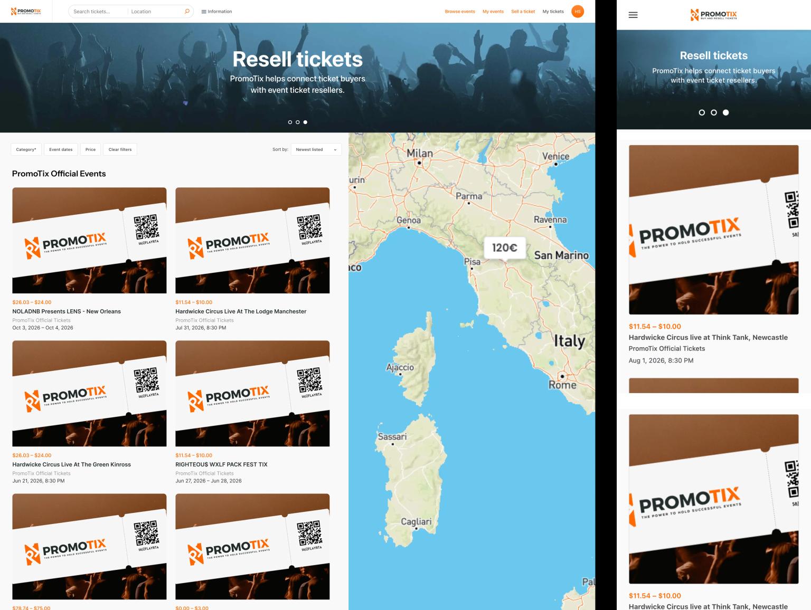Click the Milan label on the map
This screenshot has height=610, width=811.
(420, 154)
